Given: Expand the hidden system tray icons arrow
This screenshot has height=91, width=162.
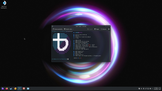Looking at the screenshot, I should tap(152, 88).
